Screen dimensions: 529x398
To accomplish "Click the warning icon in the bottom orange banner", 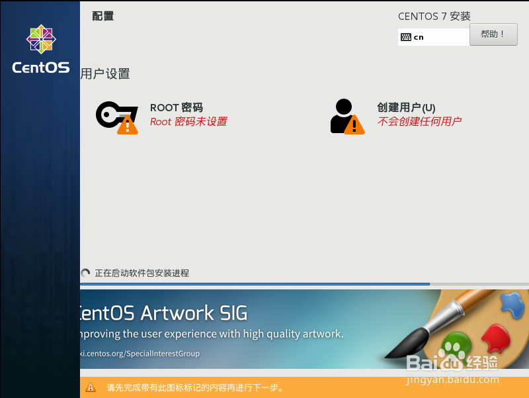I will click(x=91, y=388).
